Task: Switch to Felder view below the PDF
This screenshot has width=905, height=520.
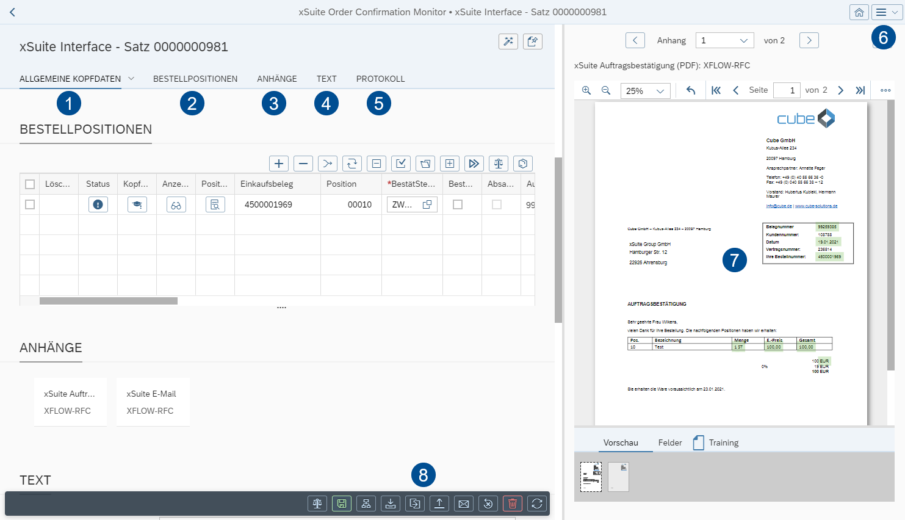Action: 669,442
